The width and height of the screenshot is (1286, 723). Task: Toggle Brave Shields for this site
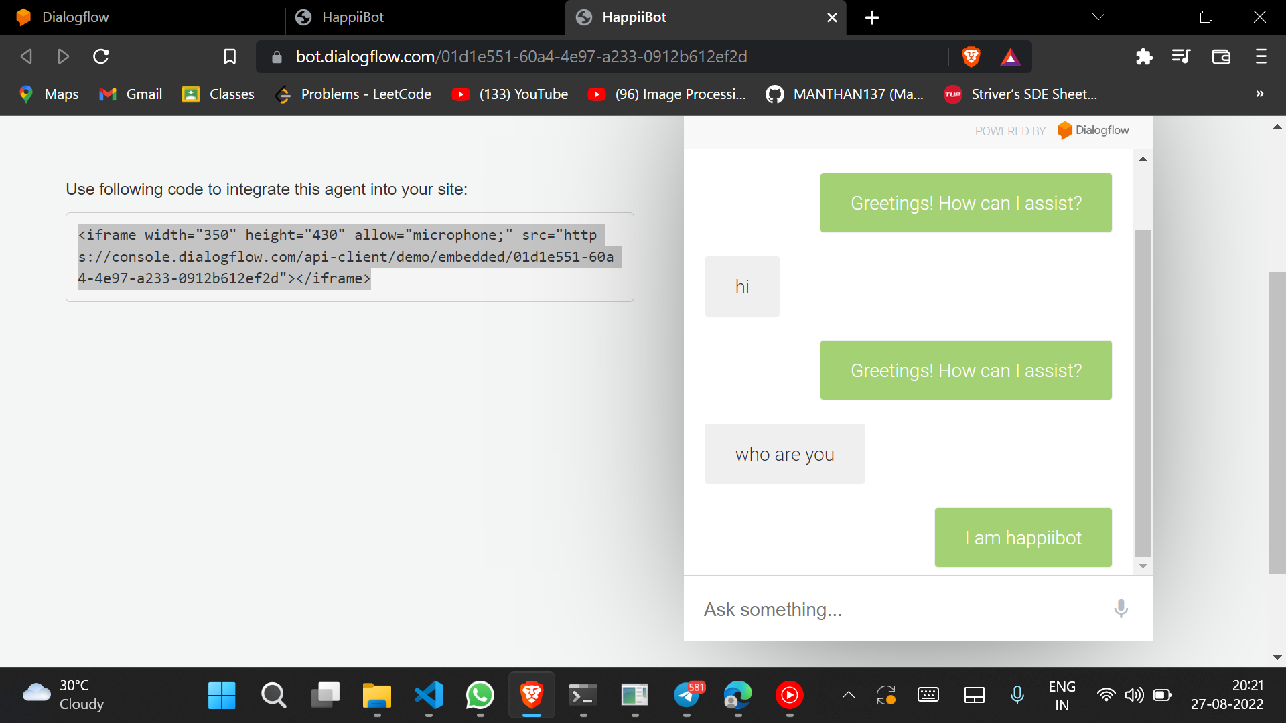(x=972, y=56)
